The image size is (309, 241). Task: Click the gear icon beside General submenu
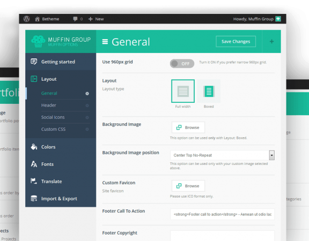pos(87,93)
